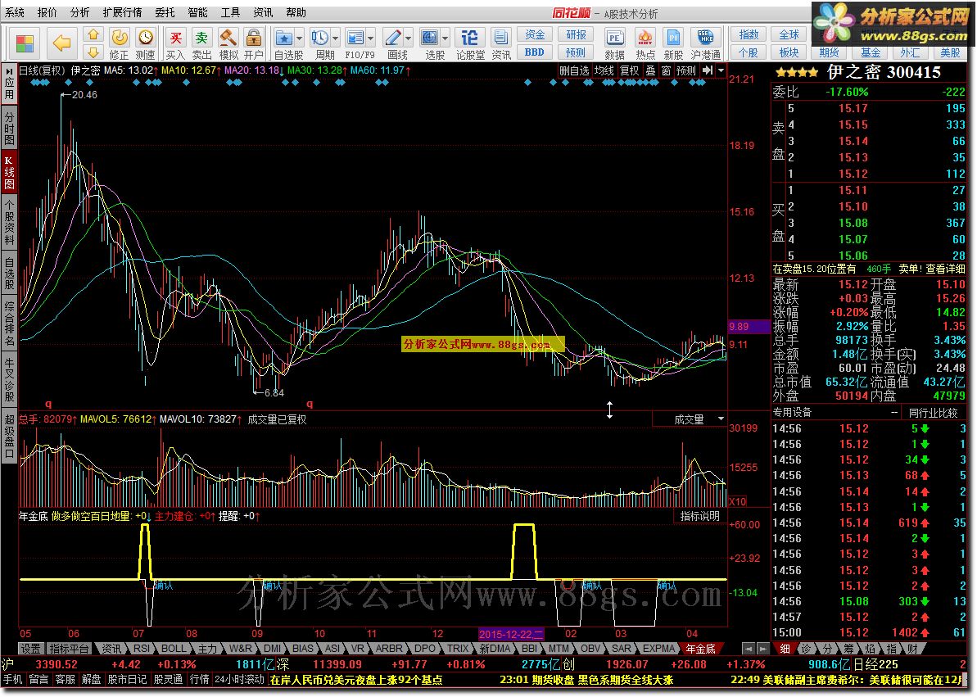Collapse the 专用设备 panel minus button
977x697 pixels.
[x=895, y=413]
